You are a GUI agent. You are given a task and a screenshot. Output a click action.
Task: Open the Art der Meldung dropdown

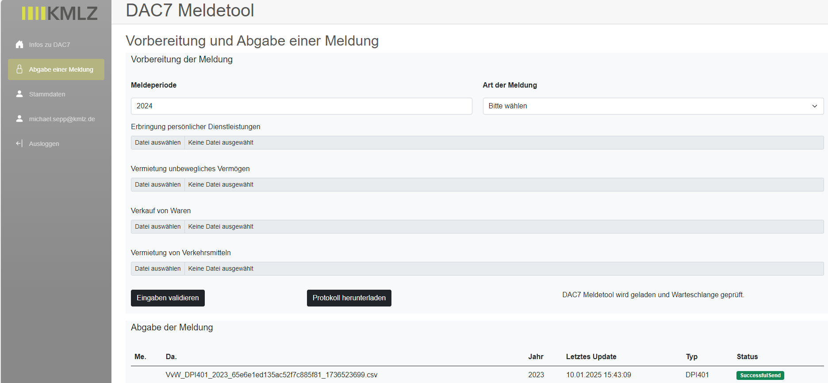tap(653, 106)
